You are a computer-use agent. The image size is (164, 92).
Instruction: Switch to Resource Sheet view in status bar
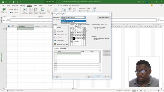(x=145, y=91)
